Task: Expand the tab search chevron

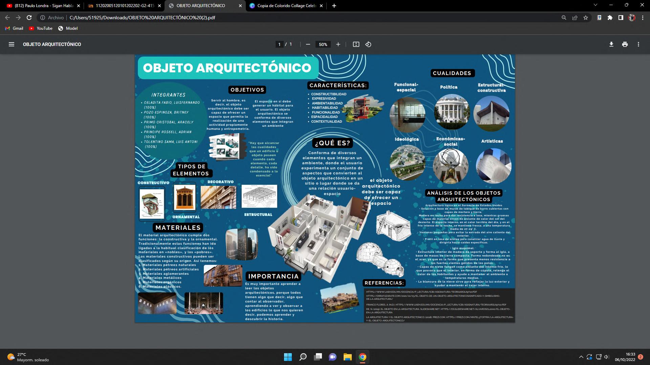Action: (x=595, y=5)
